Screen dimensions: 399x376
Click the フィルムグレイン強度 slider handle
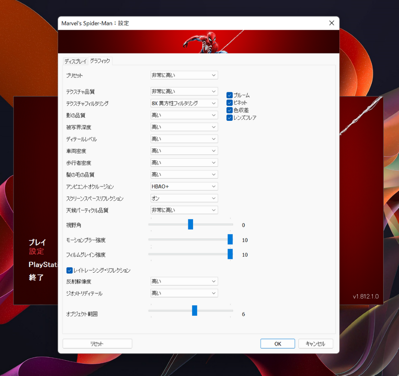230,254
